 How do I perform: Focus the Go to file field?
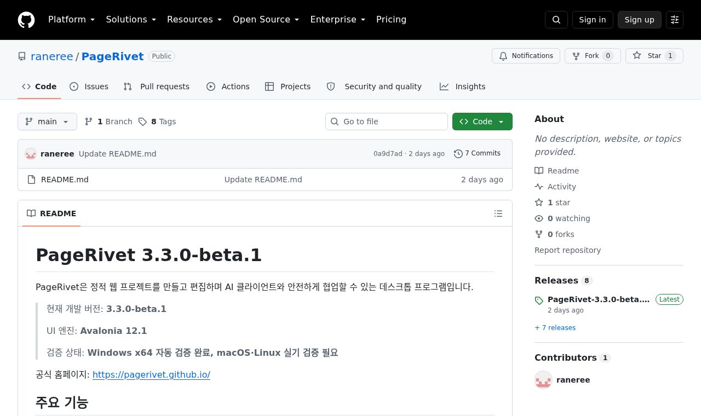(x=387, y=122)
